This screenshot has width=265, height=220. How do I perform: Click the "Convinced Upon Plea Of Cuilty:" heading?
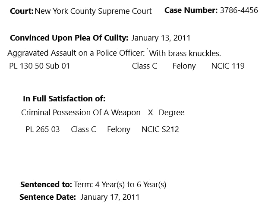69,38
